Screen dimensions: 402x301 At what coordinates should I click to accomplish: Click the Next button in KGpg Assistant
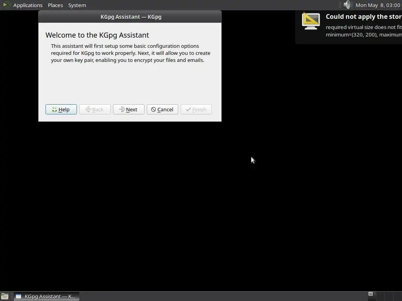(128, 109)
